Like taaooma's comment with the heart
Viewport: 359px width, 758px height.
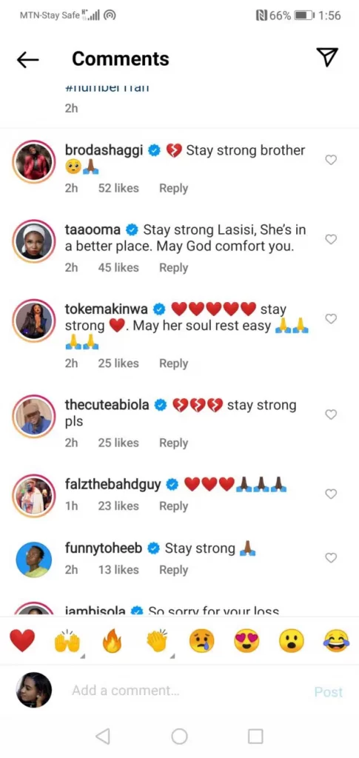(x=330, y=239)
